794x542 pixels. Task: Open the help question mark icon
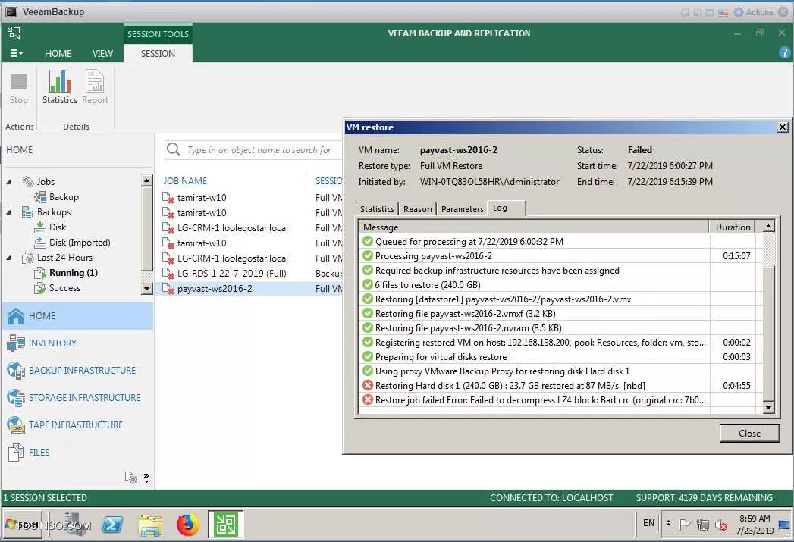784,52
